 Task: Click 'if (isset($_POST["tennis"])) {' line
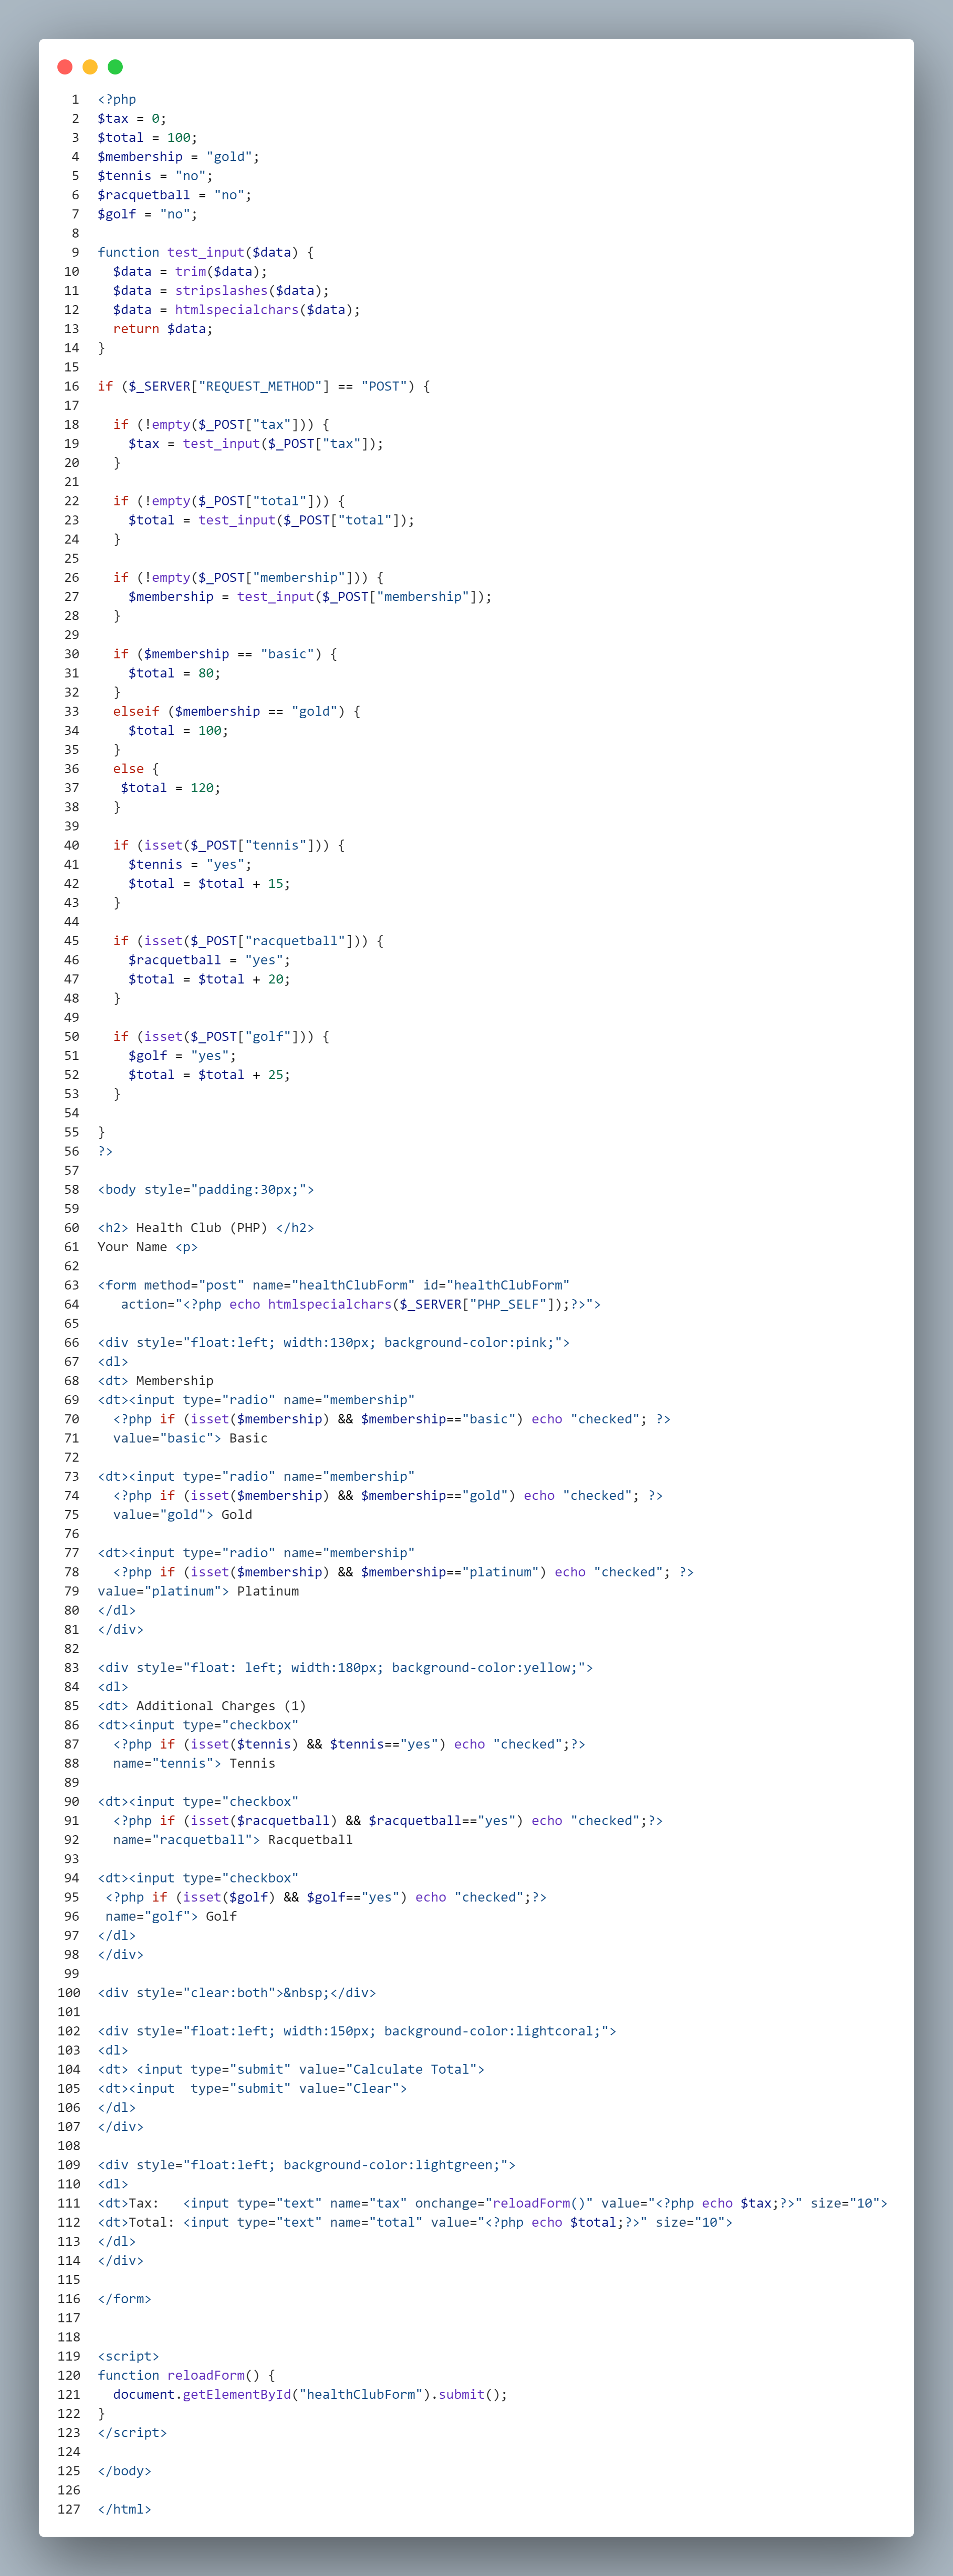click(229, 845)
